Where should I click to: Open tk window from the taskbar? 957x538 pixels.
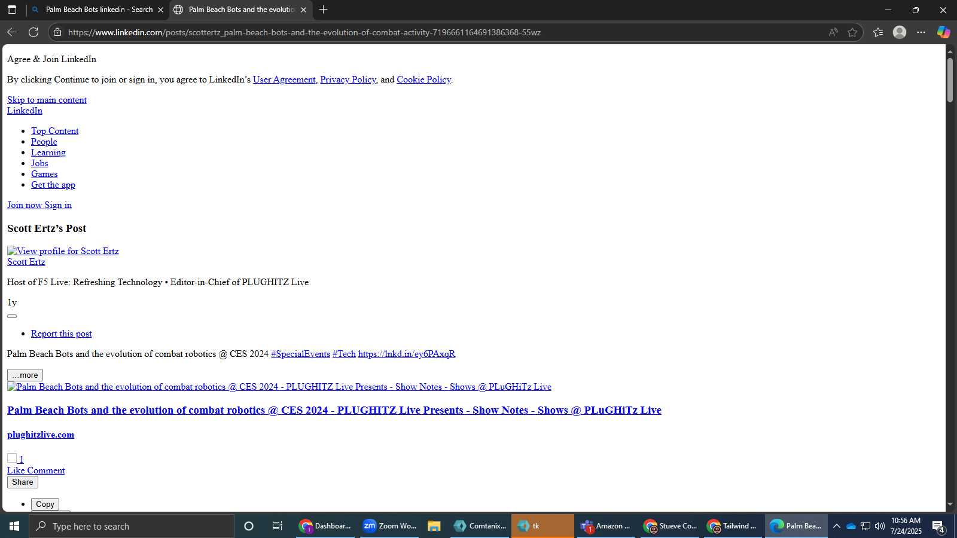coord(542,526)
